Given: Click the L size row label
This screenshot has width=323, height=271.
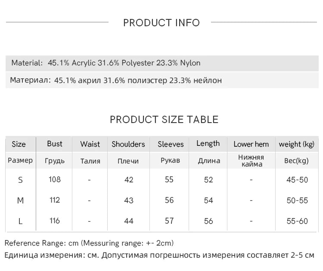Looking at the screenshot, I should (20, 221).
